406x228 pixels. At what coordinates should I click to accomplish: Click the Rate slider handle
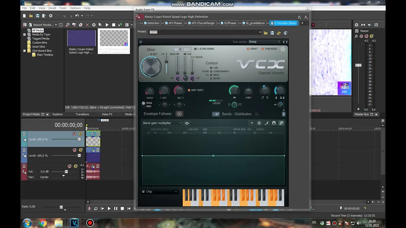[x=61, y=207]
